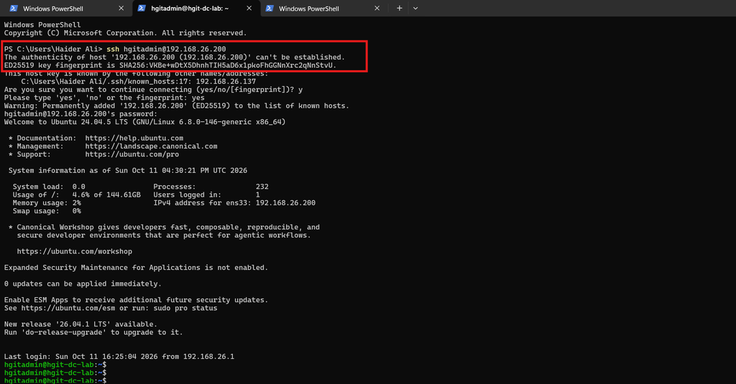Screen dimensions: 736x384
Task: Click the 'Usage of /: 4.6% of 144.61GB' entry
Action: tap(76, 195)
